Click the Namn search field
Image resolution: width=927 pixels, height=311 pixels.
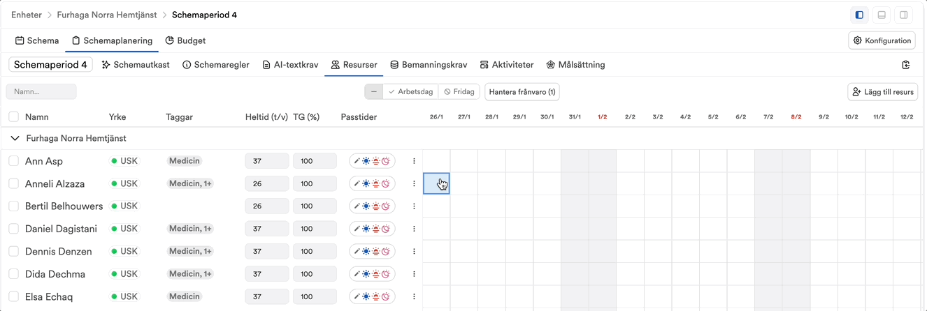(41, 91)
